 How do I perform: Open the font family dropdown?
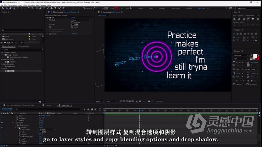point(241,55)
